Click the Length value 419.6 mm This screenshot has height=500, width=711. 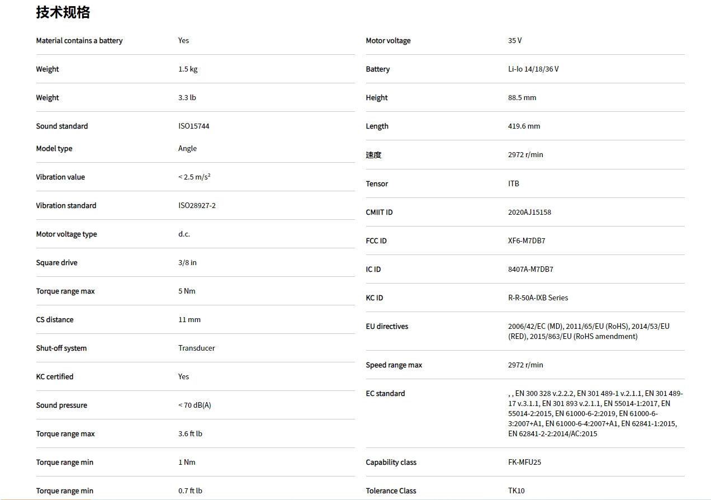524,126
